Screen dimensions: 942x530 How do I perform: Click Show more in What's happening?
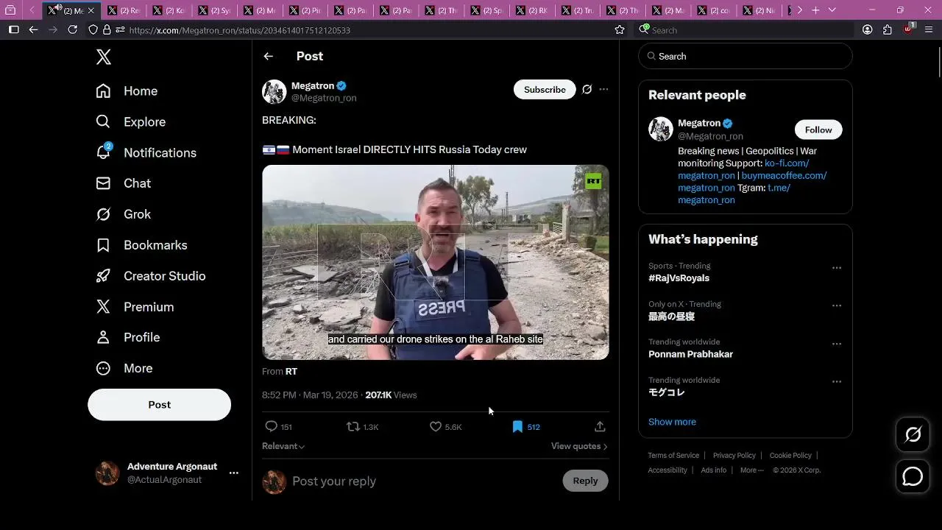point(672,422)
